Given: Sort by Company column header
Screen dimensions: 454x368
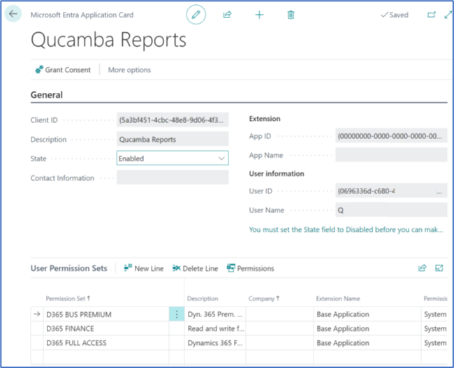Looking at the screenshot, I should pos(264,298).
